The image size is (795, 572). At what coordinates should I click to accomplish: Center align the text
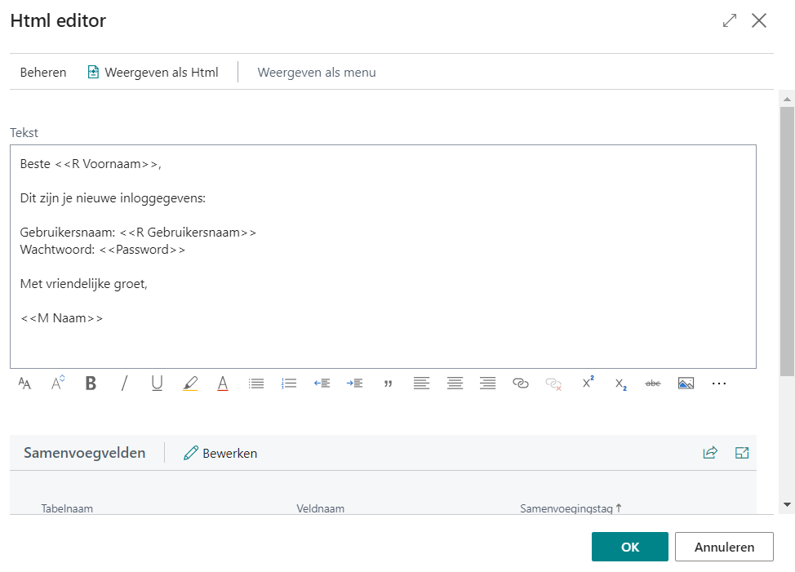[455, 384]
